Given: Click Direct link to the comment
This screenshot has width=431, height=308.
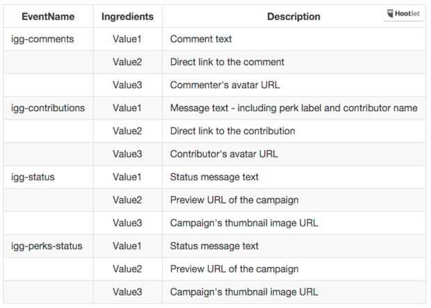Looking at the screenshot, I should (x=227, y=62).
